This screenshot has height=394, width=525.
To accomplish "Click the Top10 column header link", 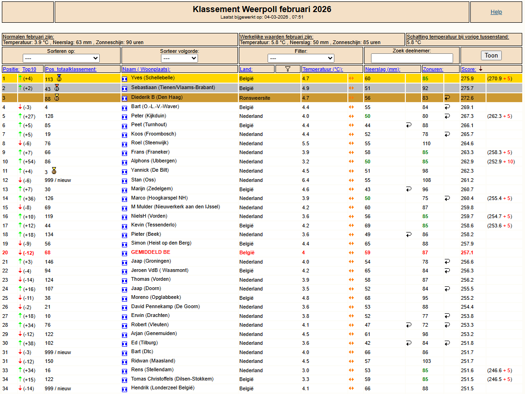I will pyautogui.click(x=29, y=69).
